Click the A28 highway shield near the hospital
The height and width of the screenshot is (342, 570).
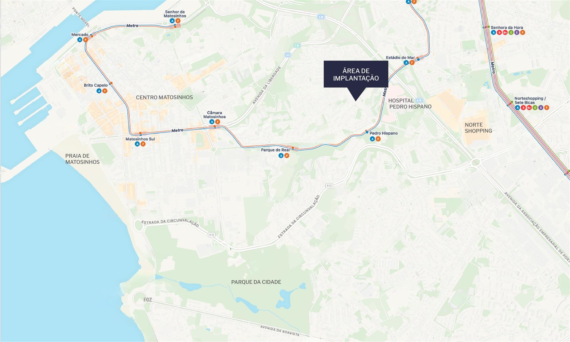pyautogui.click(x=419, y=100)
